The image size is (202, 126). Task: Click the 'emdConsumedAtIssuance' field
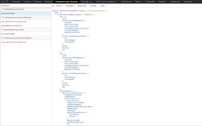pos(80,106)
